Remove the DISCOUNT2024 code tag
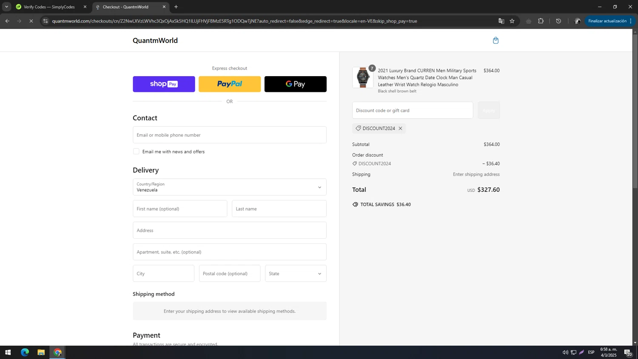This screenshot has height=359, width=638. [400, 128]
